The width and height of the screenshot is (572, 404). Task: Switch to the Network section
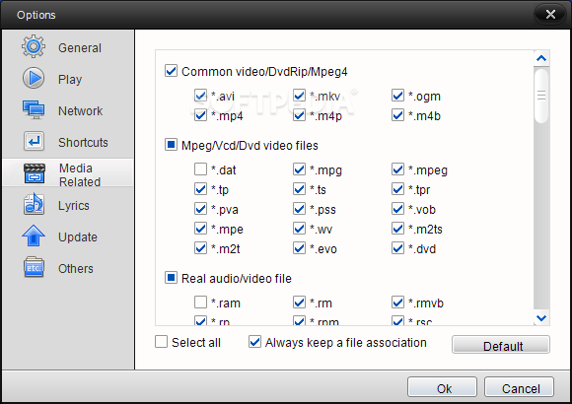(x=80, y=110)
